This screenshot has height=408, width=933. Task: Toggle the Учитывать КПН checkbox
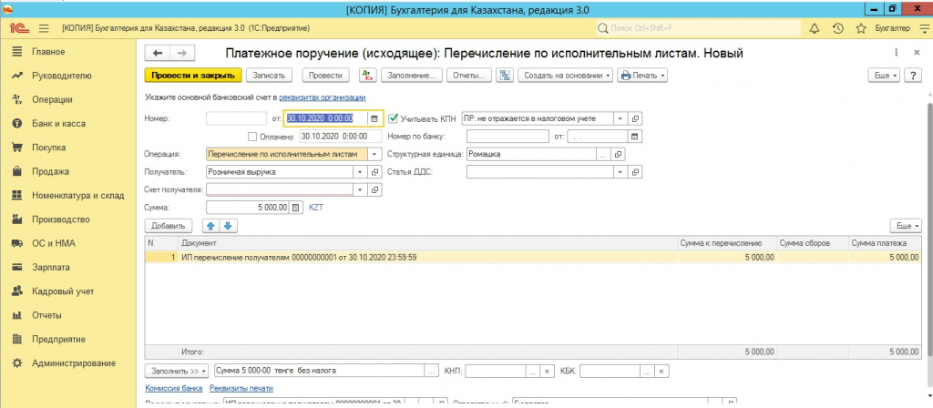click(393, 118)
